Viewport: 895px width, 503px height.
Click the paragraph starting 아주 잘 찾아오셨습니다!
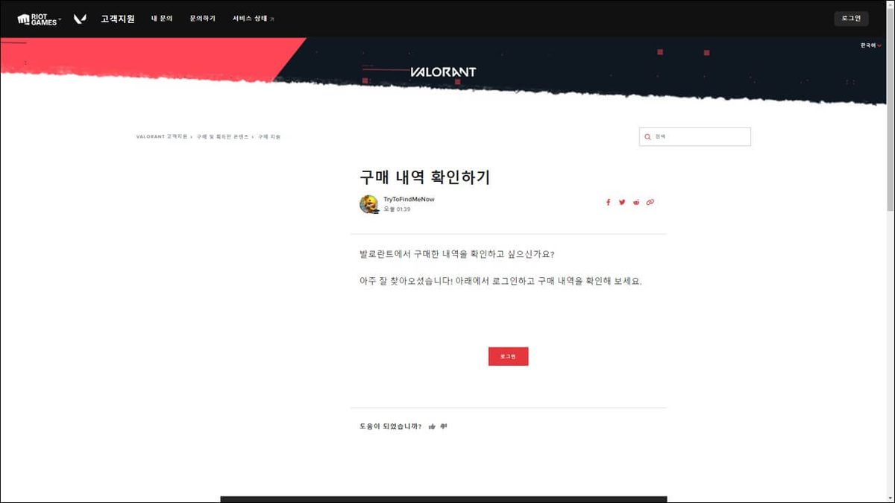tap(500, 282)
